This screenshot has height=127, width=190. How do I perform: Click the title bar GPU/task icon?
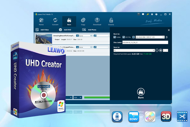pos(139,14)
